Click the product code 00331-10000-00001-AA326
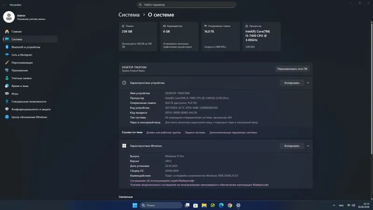The image size is (373, 210). click(x=181, y=112)
